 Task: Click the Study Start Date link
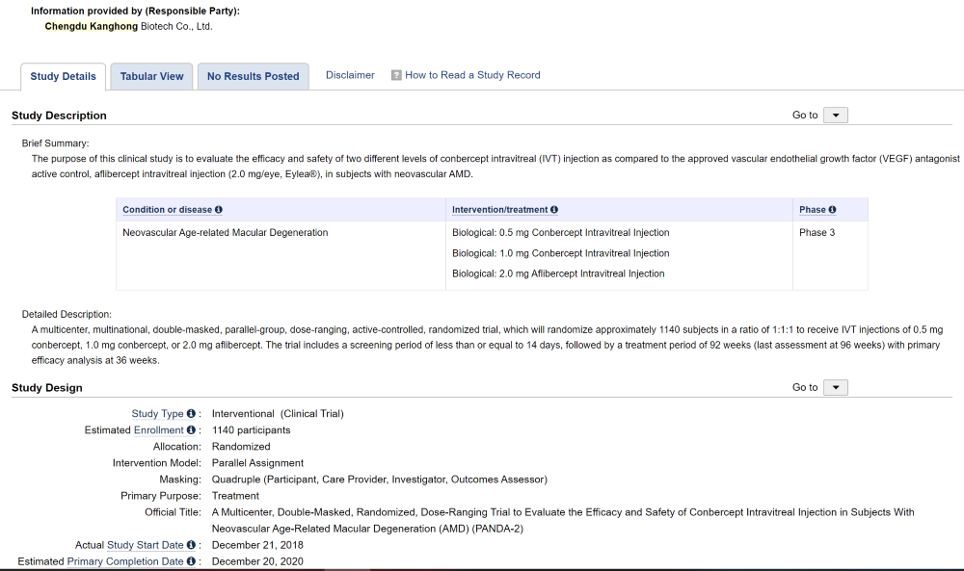click(145, 545)
